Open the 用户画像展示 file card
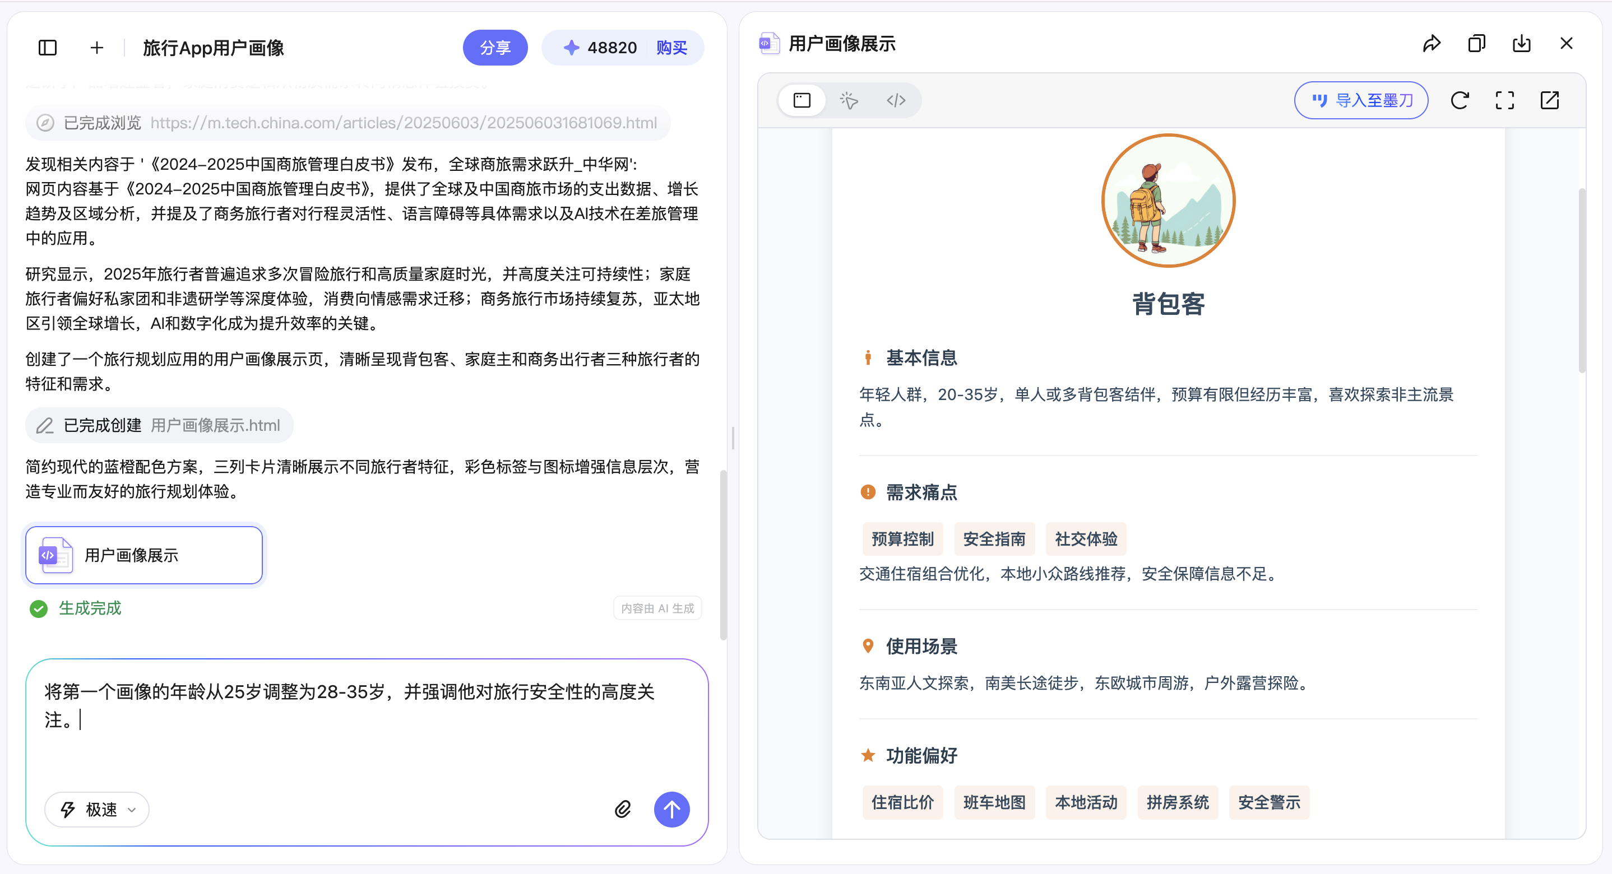 (144, 555)
